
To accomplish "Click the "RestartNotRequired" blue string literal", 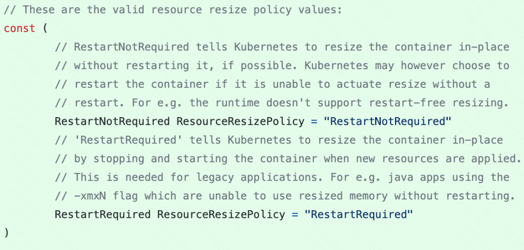I will [390, 121].
